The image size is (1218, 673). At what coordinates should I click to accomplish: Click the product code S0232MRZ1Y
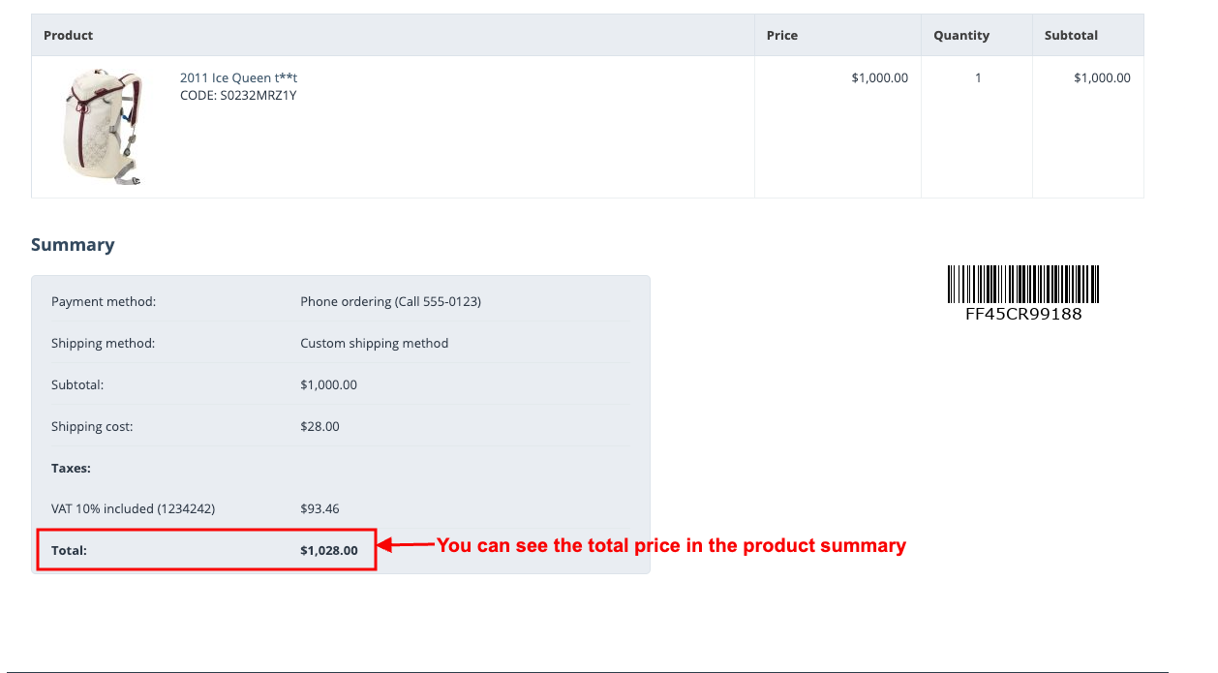[238, 95]
